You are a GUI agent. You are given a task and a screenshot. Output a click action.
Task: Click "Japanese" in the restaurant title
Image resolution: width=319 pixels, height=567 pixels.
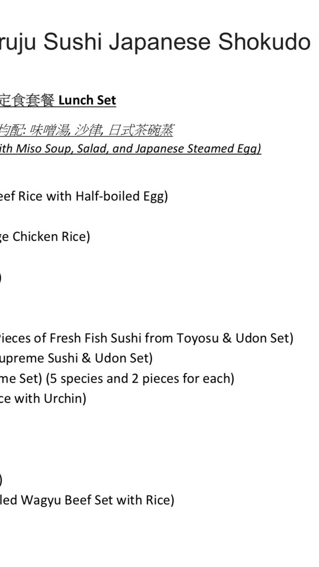(163, 42)
